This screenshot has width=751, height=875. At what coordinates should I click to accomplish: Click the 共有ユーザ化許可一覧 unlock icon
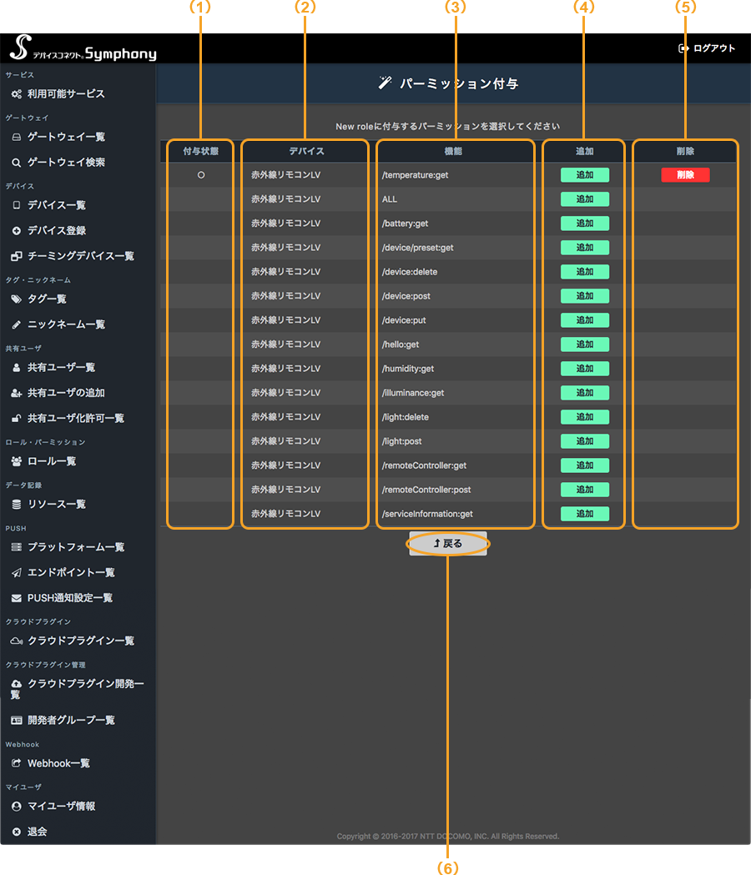click(x=17, y=419)
